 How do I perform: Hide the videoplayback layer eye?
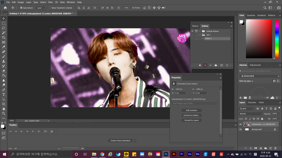(x=240, y=124)
